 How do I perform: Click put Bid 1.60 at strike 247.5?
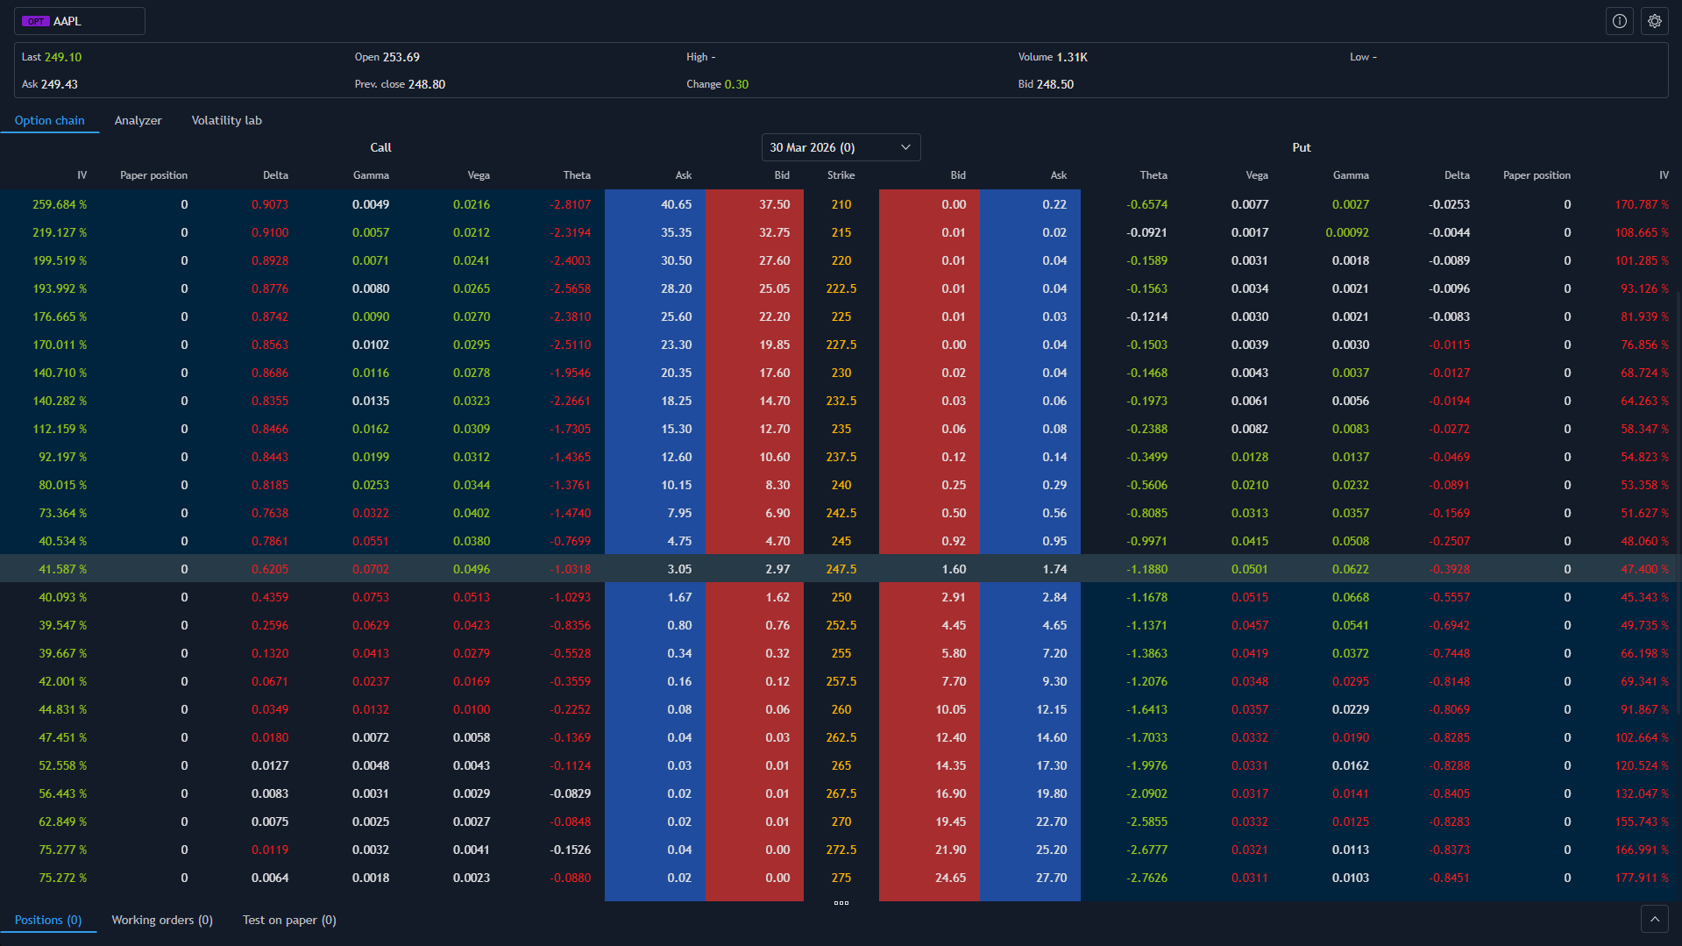(x=955, y=569)
